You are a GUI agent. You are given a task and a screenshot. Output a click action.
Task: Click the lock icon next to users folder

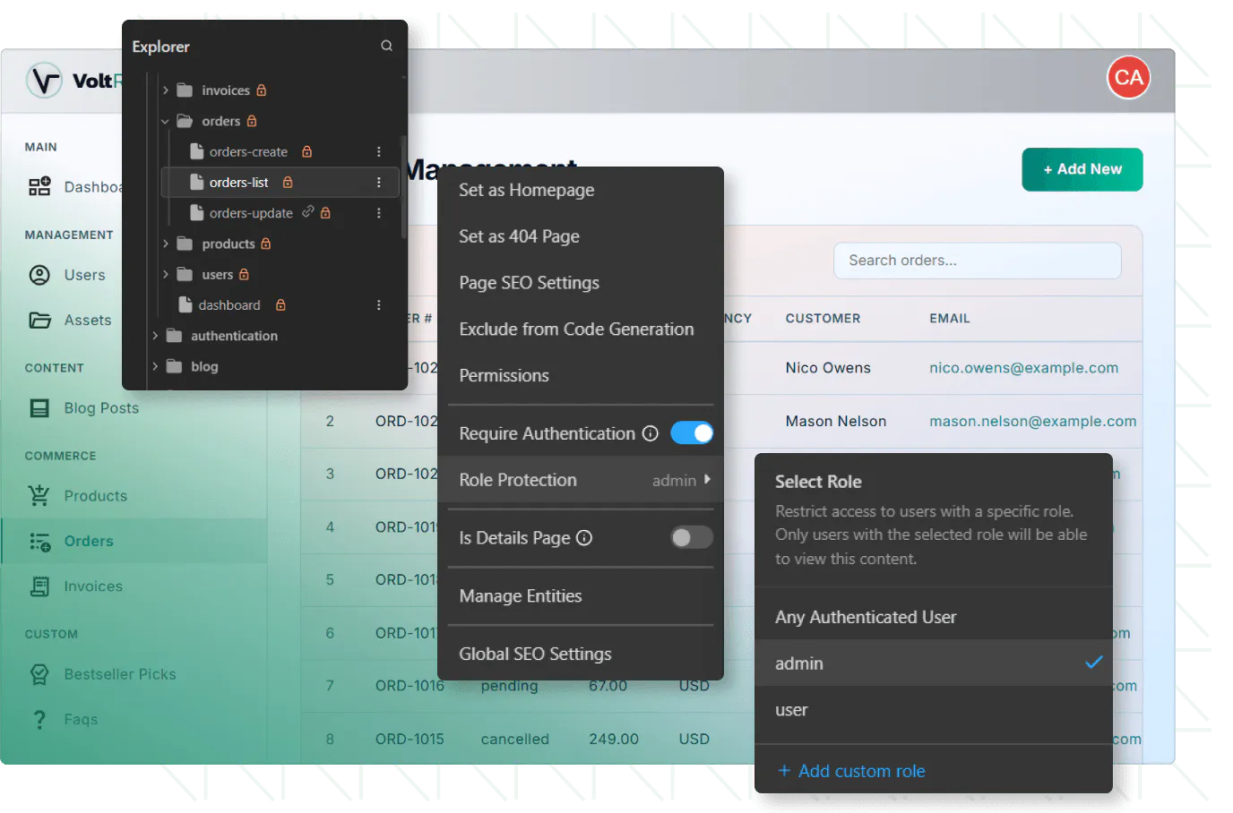pos(244,274)
